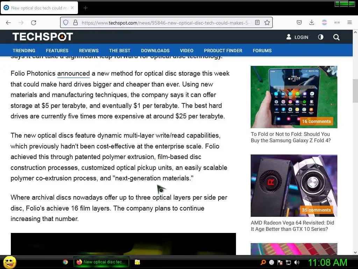
Task: Click the round gray tray icon
Action: coord(271,262)
